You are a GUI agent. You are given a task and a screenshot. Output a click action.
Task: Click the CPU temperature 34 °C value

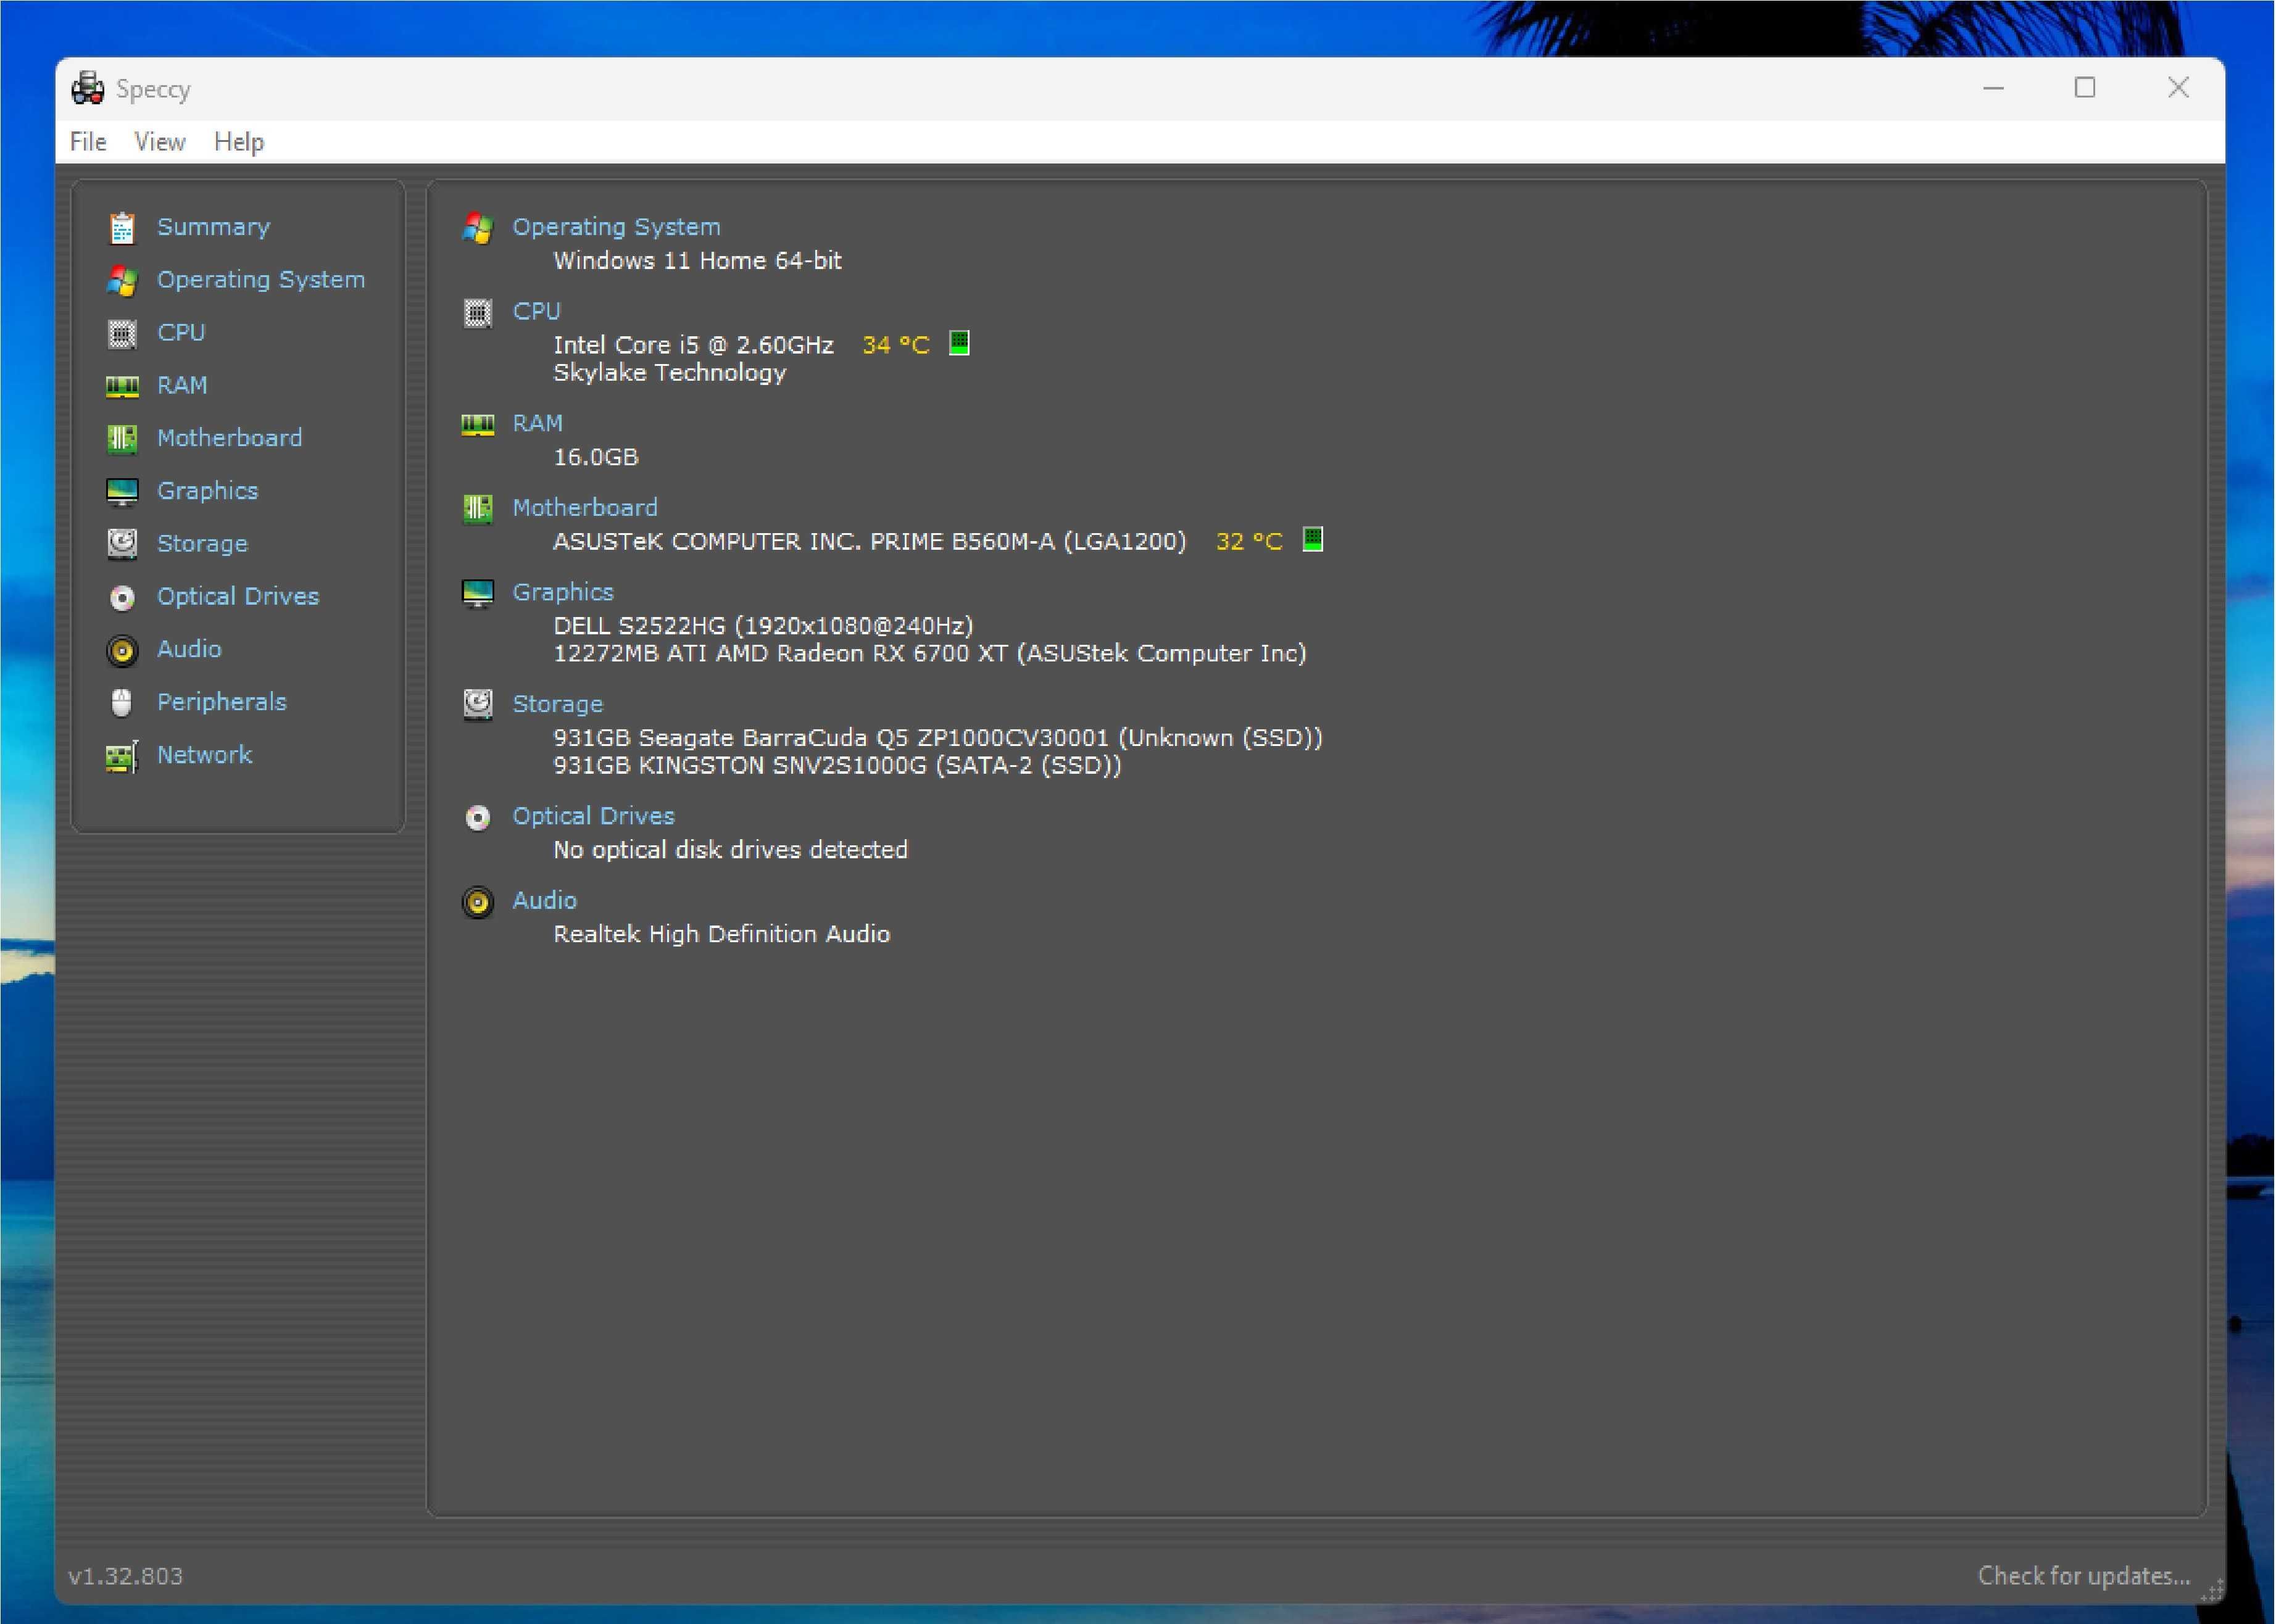[896, 345]
